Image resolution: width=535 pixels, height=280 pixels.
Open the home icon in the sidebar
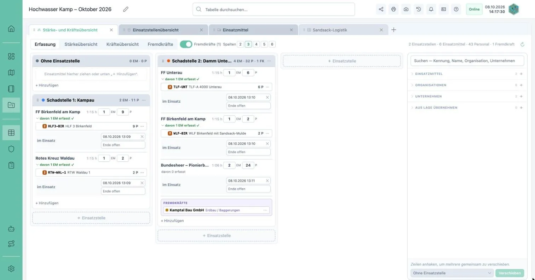click(x=11, y=29)
